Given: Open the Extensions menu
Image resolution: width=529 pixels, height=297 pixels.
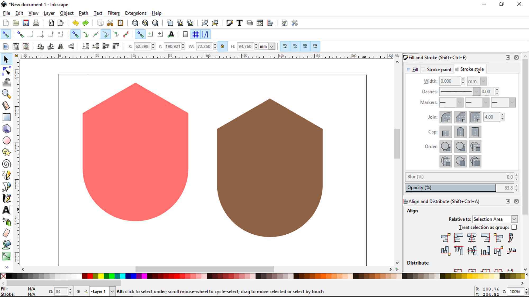Looking at the screenshot, I should pos(135,13).
